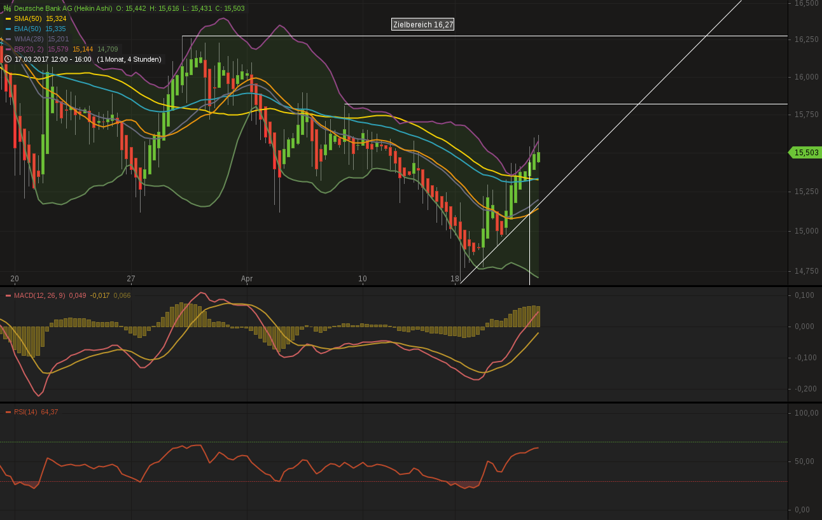
Task: Click the 15,250 price axis label
Action: click(x=807, y=192)
